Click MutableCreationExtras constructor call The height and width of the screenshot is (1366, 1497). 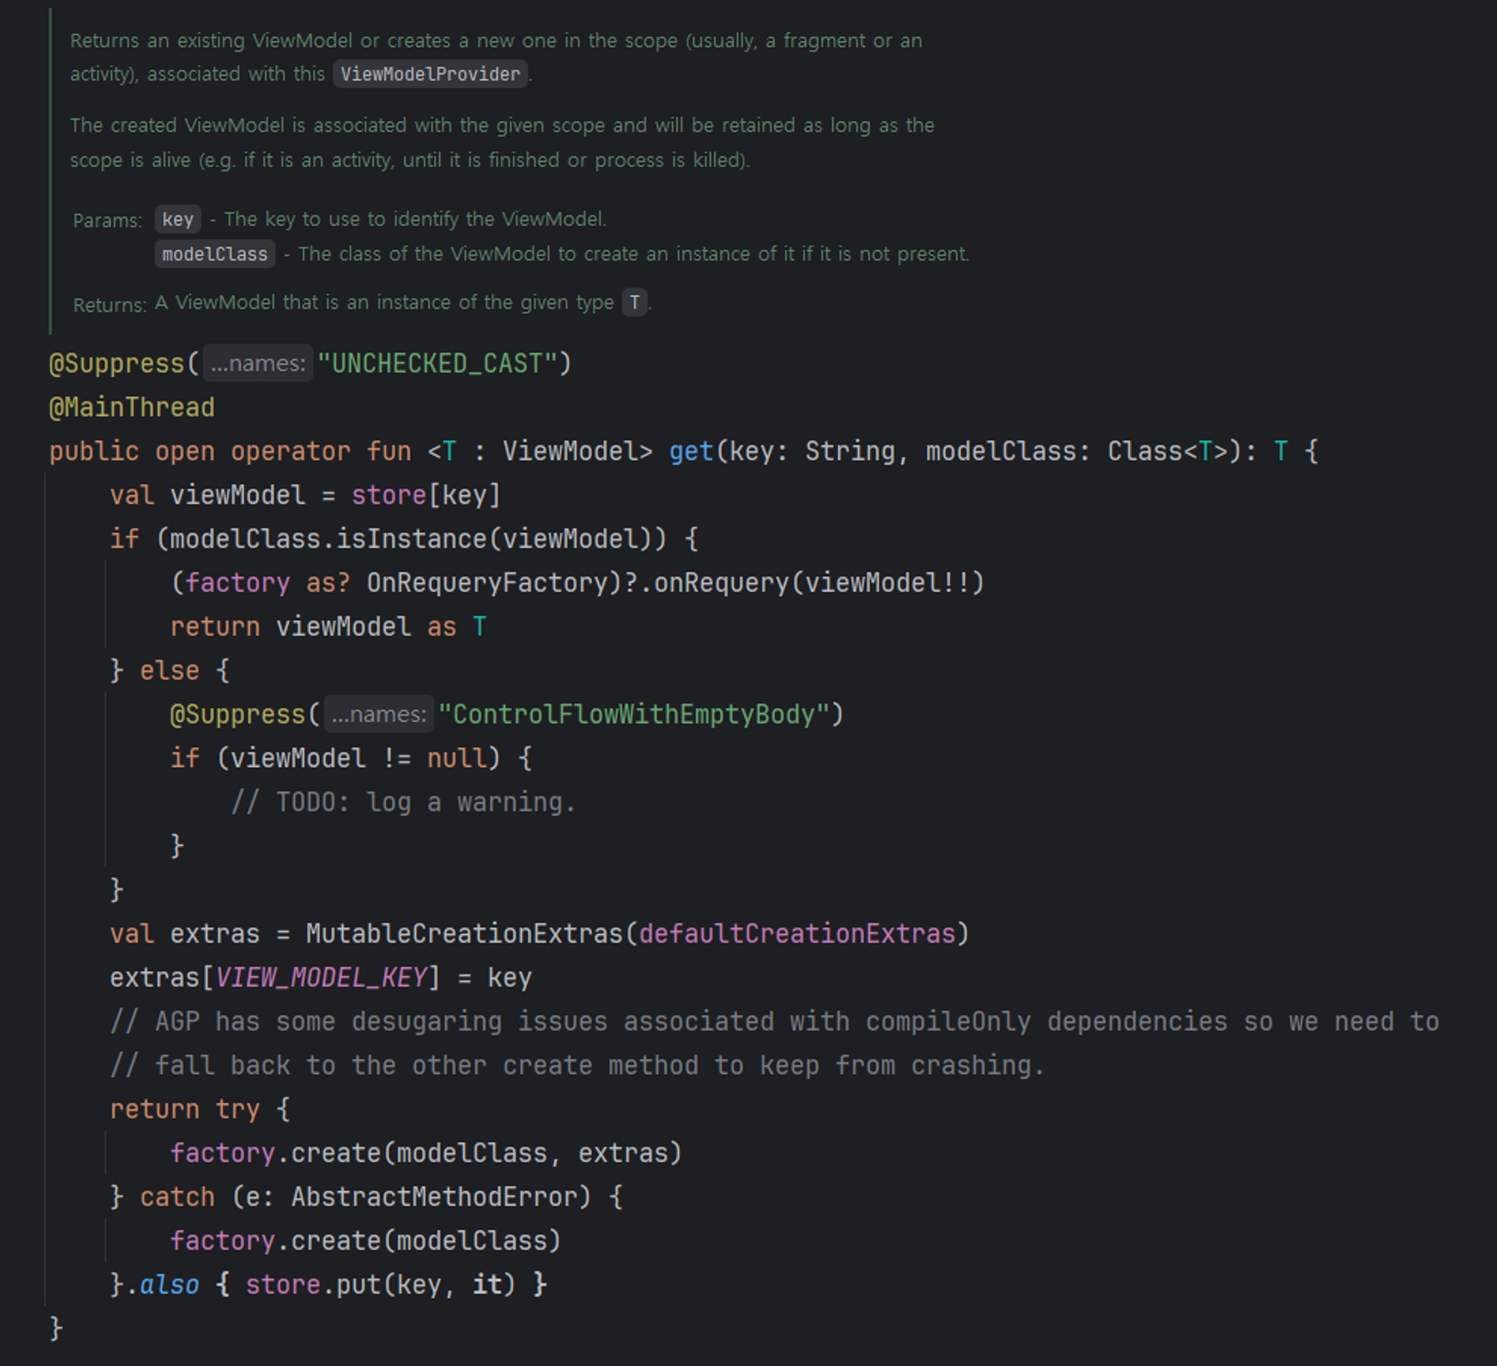point(464,933)
